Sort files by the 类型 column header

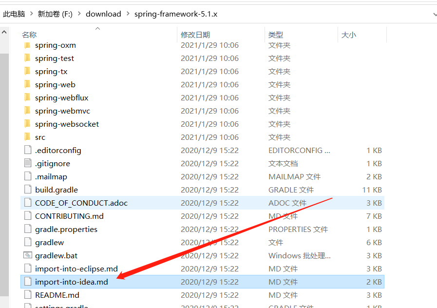(x=276, y=35)
